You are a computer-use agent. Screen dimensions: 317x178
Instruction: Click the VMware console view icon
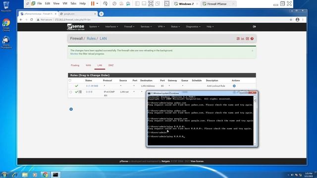[x=167, y=3]
